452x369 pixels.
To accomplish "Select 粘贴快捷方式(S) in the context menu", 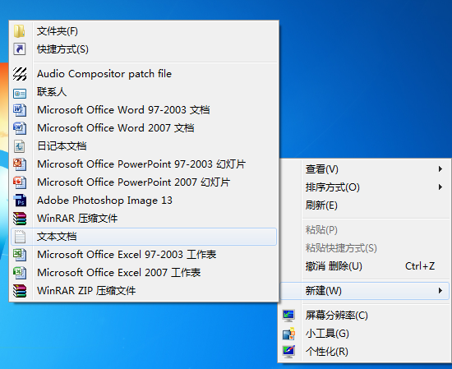I will point(364,248).
